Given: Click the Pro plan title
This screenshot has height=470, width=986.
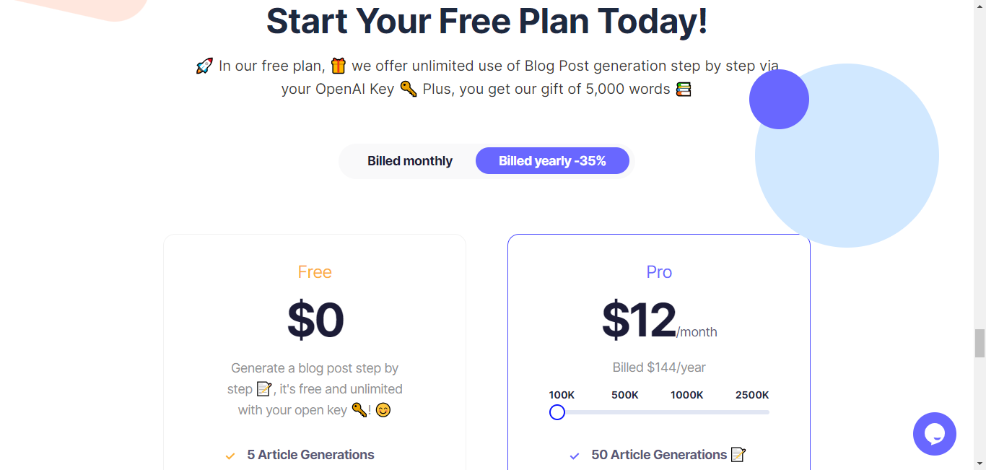Looking at the screenshot, I should (x=659, y=272).
